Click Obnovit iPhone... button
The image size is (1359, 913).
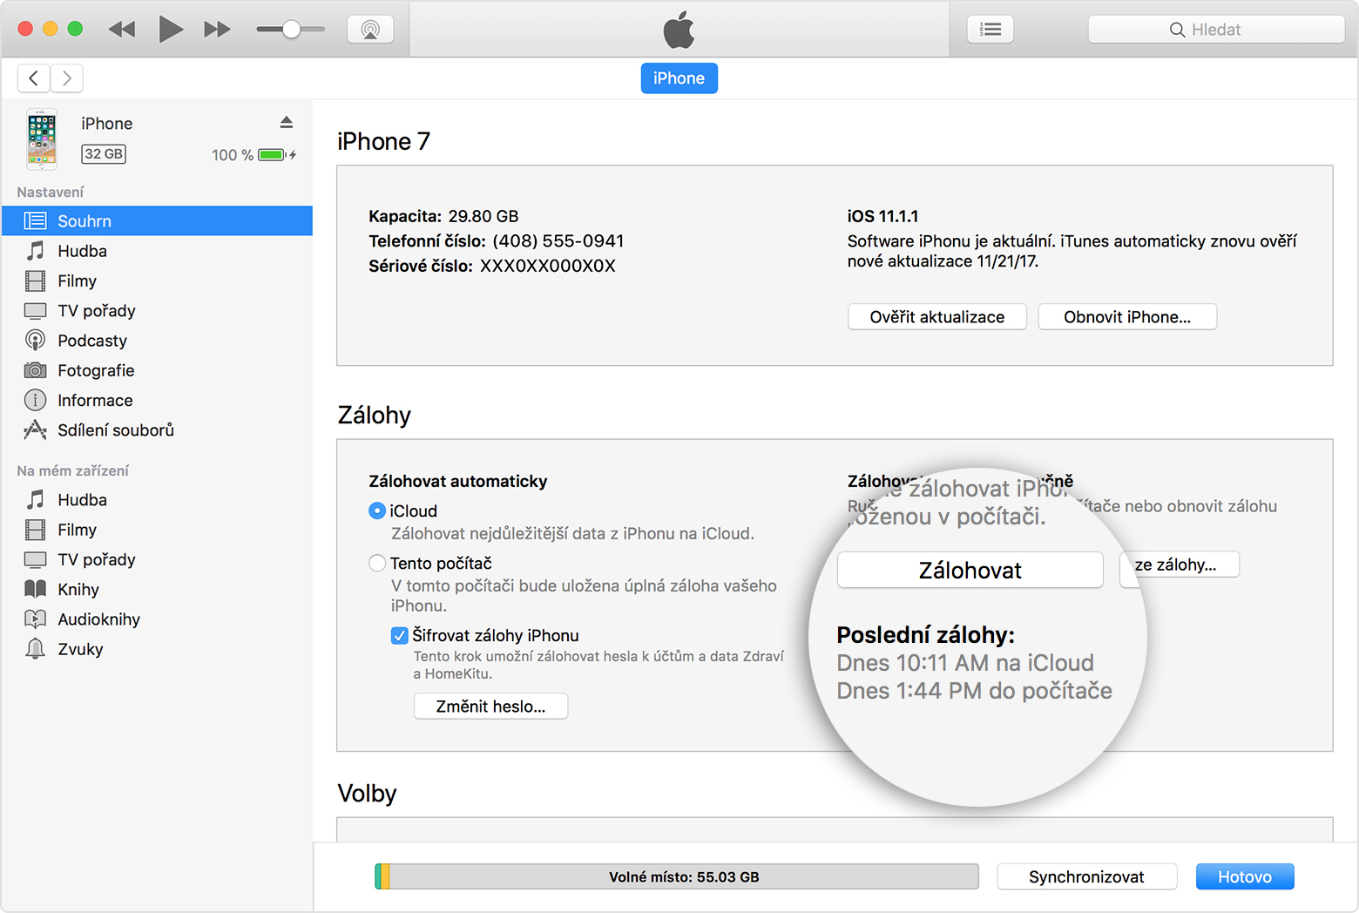[1127, 317]
